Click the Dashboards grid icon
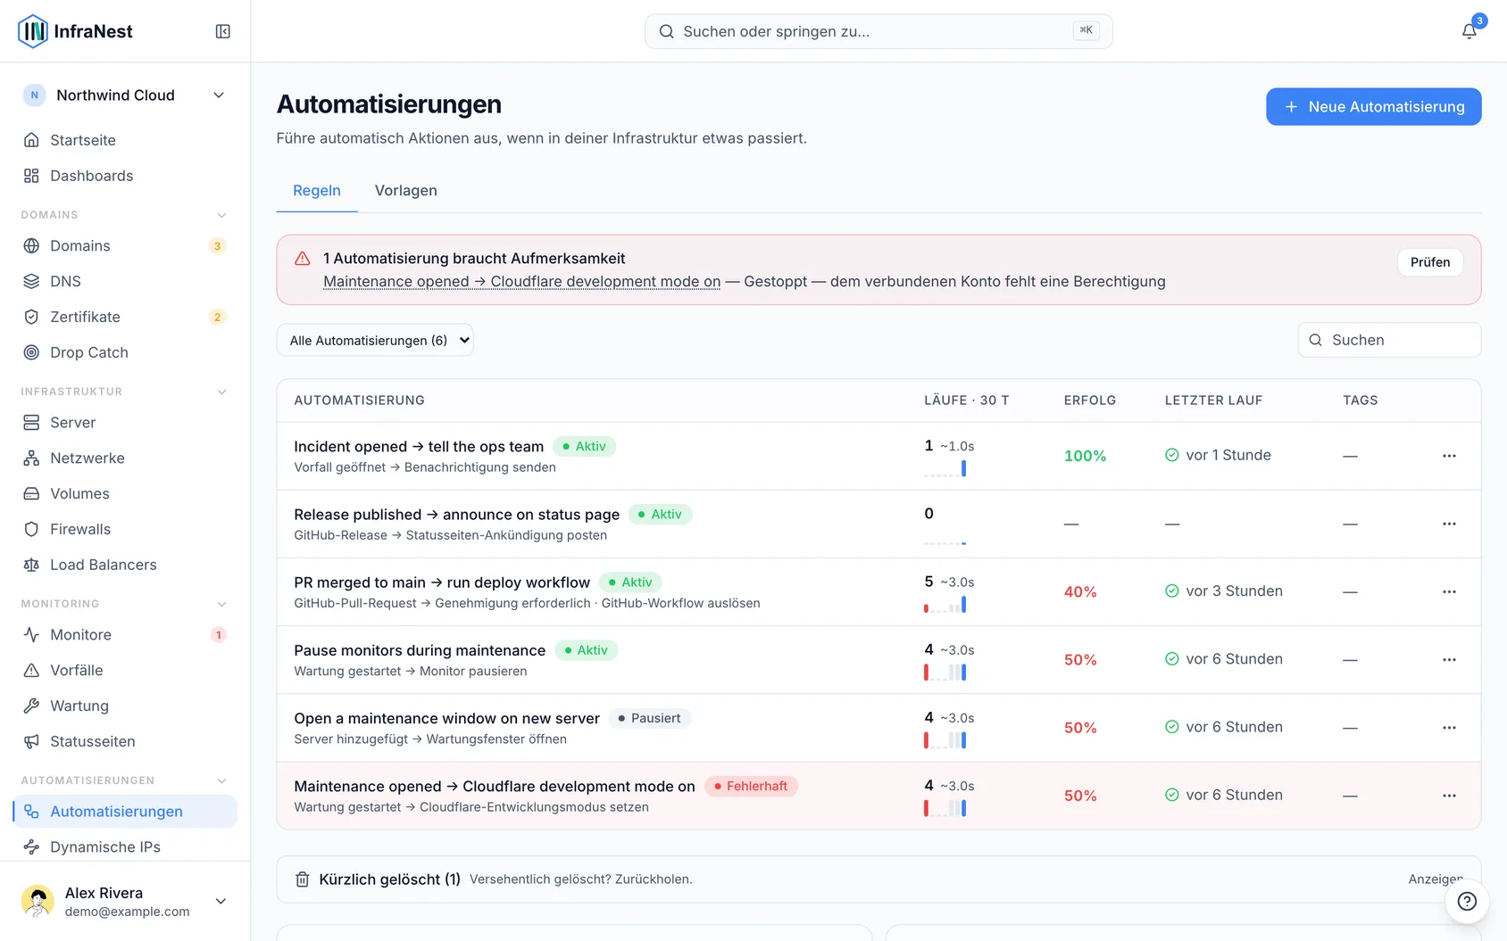 [31, 176]
